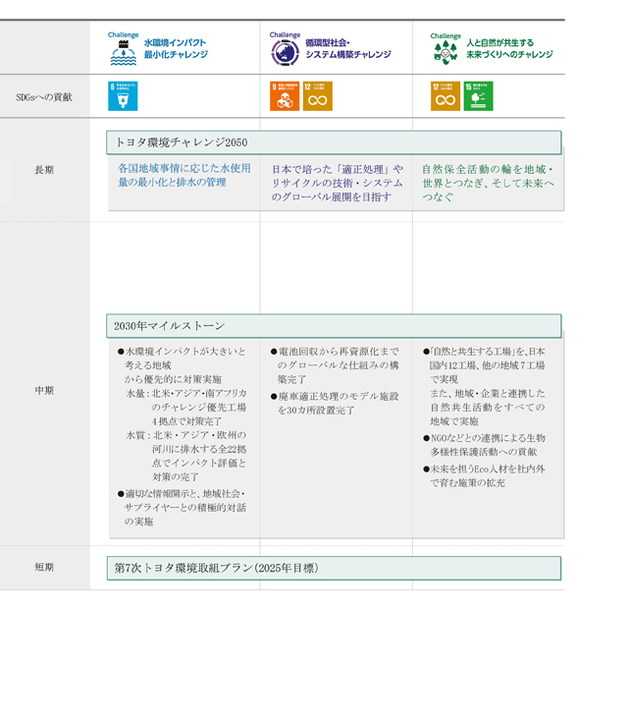Click the 第7次トヨタ環境取組プラン(2025年目標) banner
Viewport: 628px width, 719px height.
pyautogui.click(x=334, y=568)
